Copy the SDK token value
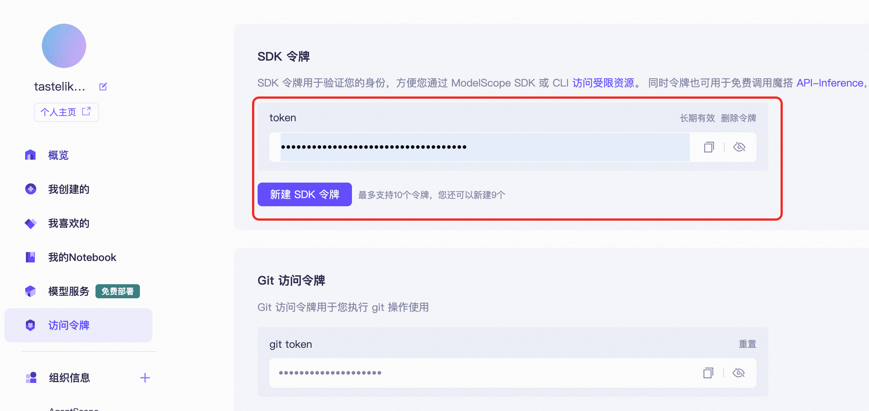Viewport: 869px width, 411px height. click(x=709, y=147)
